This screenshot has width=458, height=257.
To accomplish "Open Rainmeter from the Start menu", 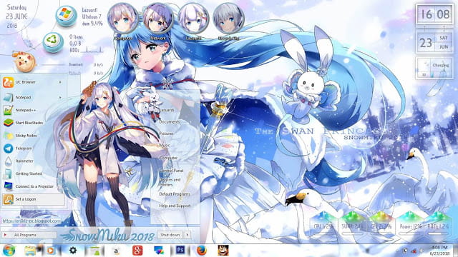I will click(33, 161).
